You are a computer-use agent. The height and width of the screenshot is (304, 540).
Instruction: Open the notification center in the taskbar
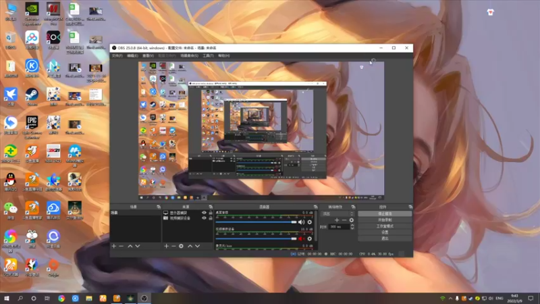531,298
